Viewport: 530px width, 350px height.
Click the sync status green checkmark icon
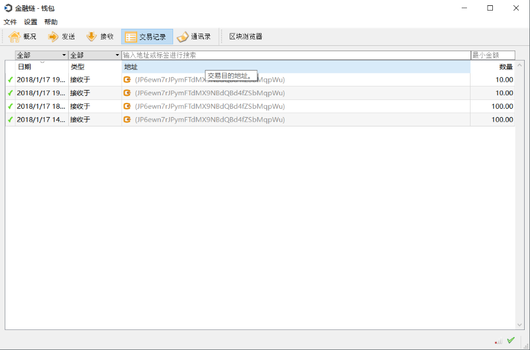(511, 340)
